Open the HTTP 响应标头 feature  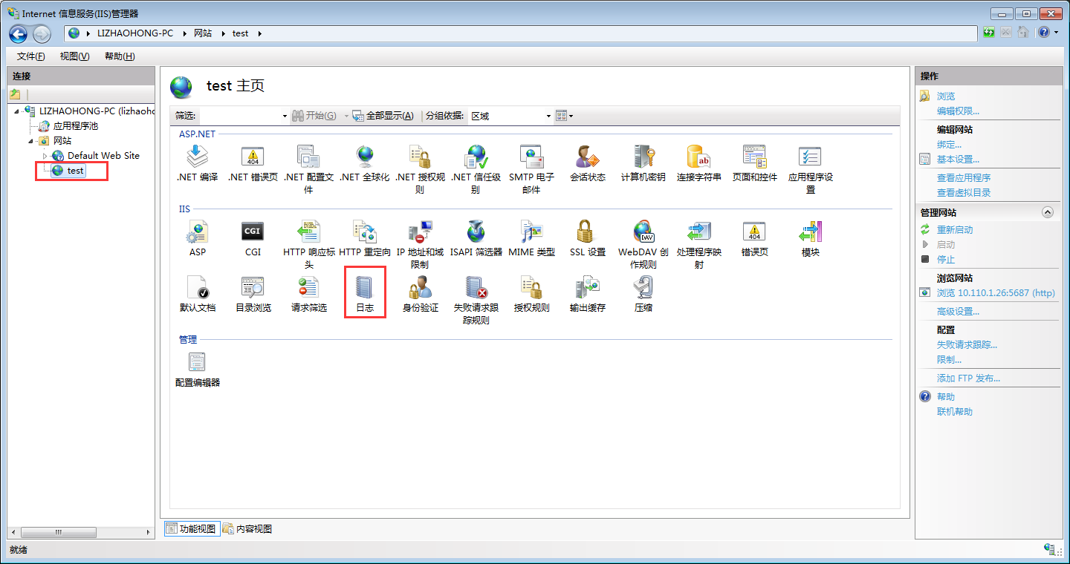point(308,244)
